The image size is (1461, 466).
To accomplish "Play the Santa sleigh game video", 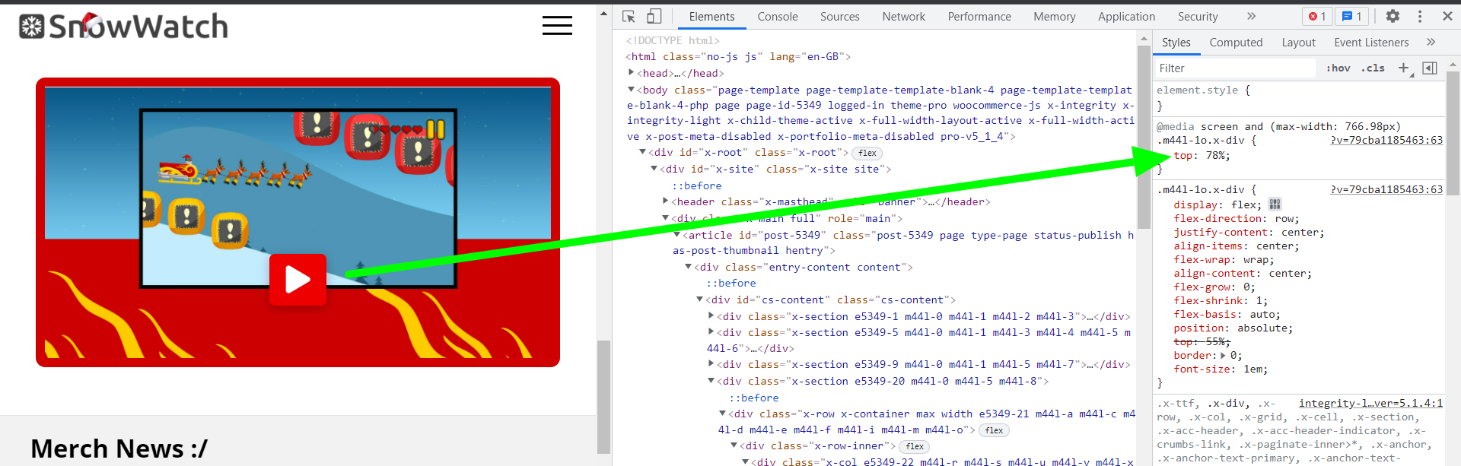I will pyautogui.click(x=298, y=280).
